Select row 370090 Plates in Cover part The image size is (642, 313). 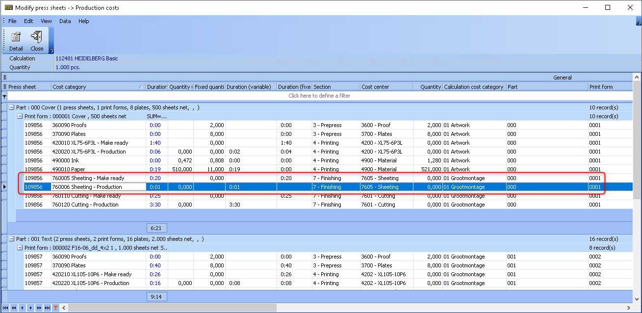(328, 134)
